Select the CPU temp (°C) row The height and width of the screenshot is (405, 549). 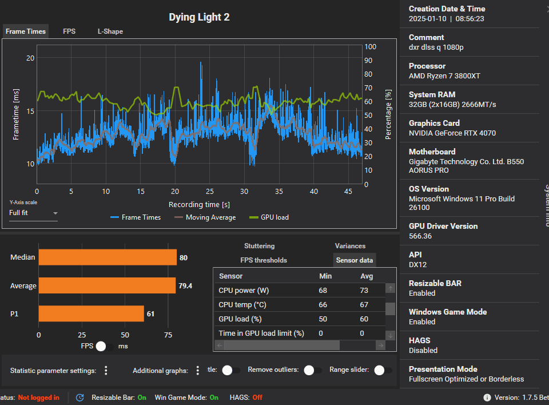pos(300,305)
